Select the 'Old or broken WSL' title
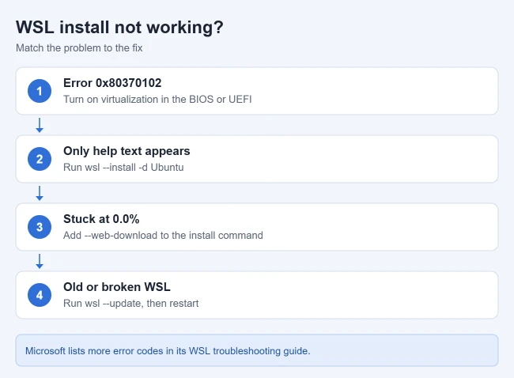The height and width of the screenshot is (378, 514). point(117,287)
